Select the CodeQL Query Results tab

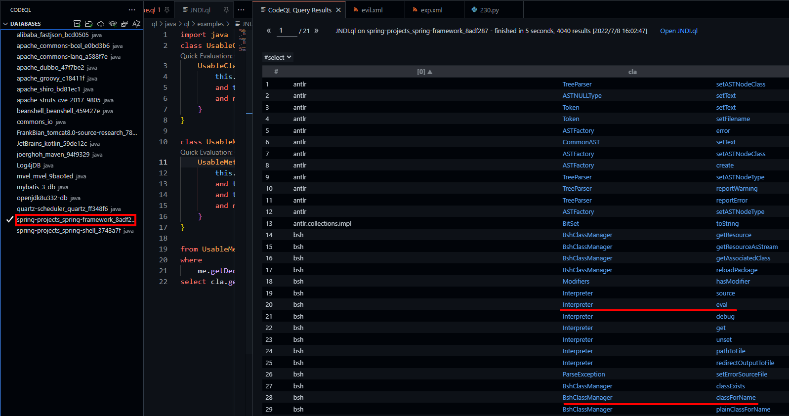pos(299,10)
